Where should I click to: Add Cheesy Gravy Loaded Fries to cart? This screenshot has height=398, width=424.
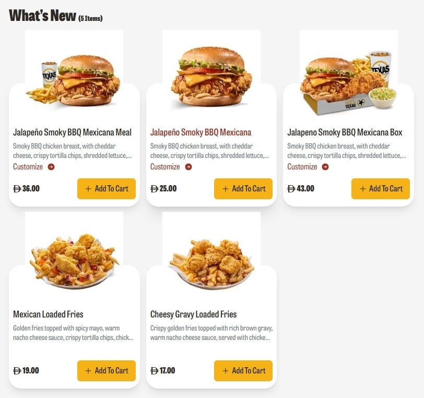click(x=243, y=371)
